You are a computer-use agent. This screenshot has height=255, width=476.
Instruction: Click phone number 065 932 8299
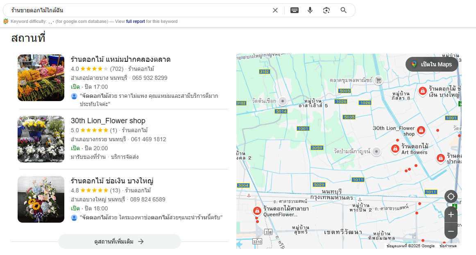coord(150,78)
